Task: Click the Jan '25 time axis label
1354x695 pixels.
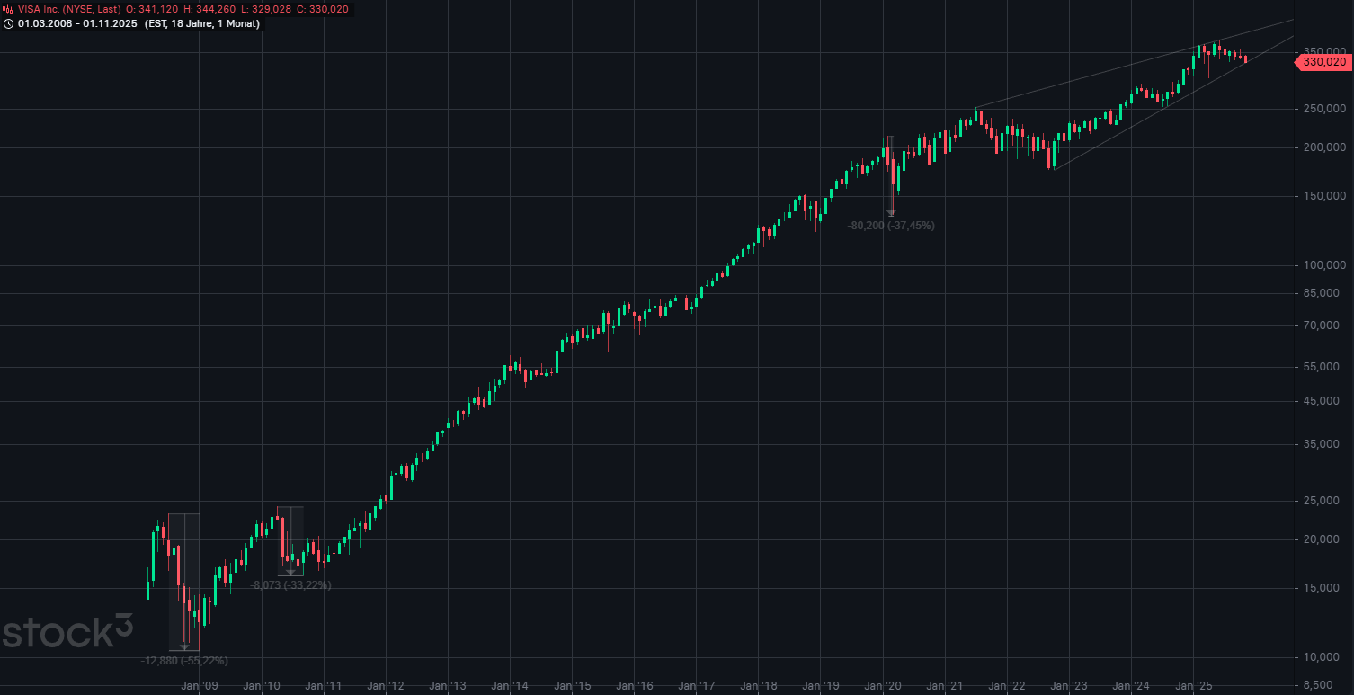Action: point(1193,686)
